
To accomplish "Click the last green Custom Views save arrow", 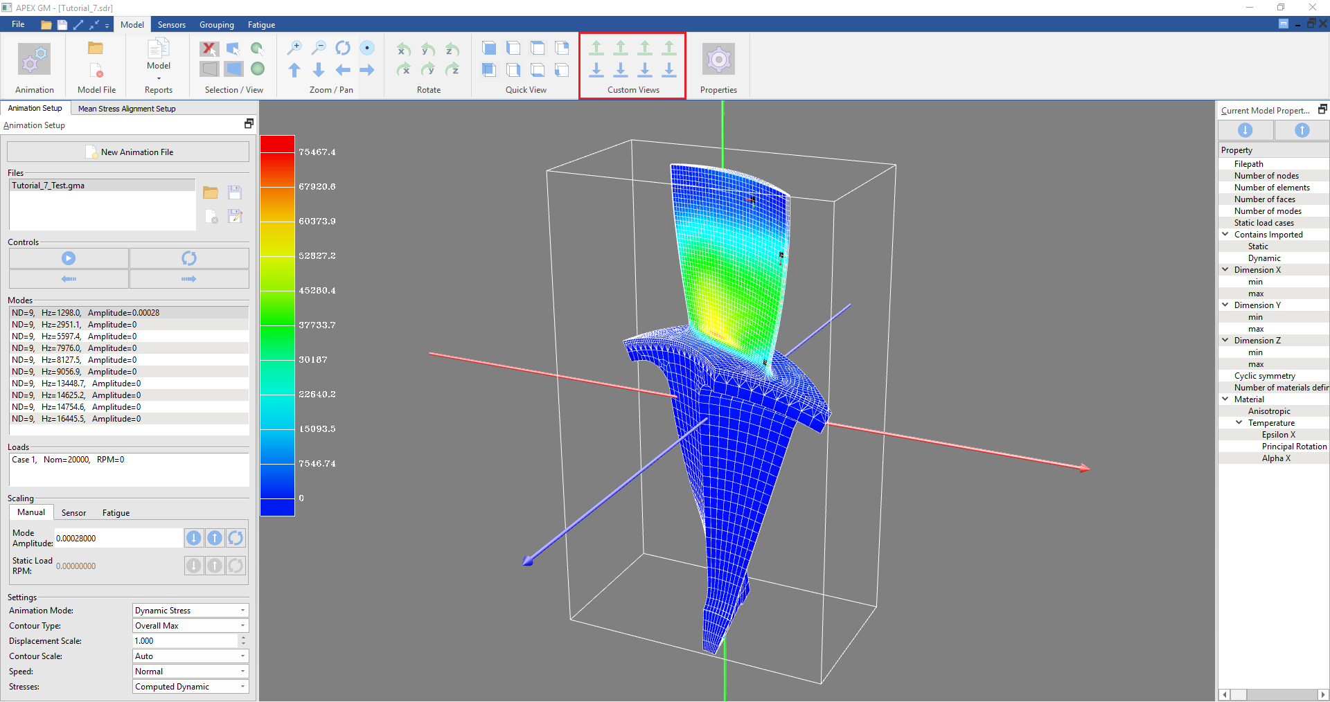I will pos(669,48).
